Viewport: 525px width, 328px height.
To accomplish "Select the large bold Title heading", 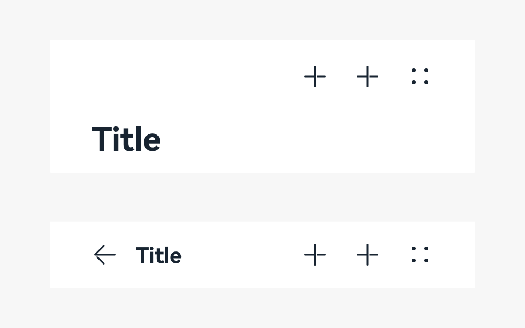I will click(126, 139).
